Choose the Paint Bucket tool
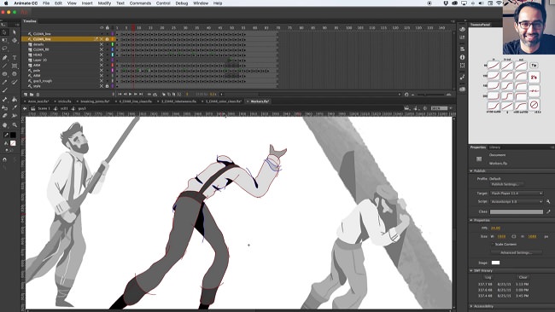 tap(15, 100)
